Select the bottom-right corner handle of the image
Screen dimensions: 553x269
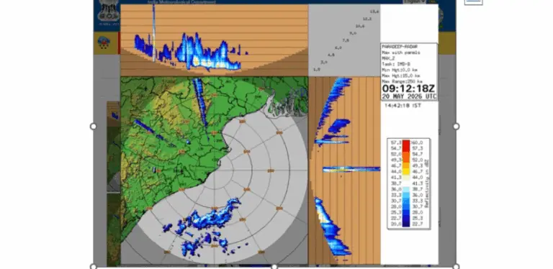tap(456, 267)
